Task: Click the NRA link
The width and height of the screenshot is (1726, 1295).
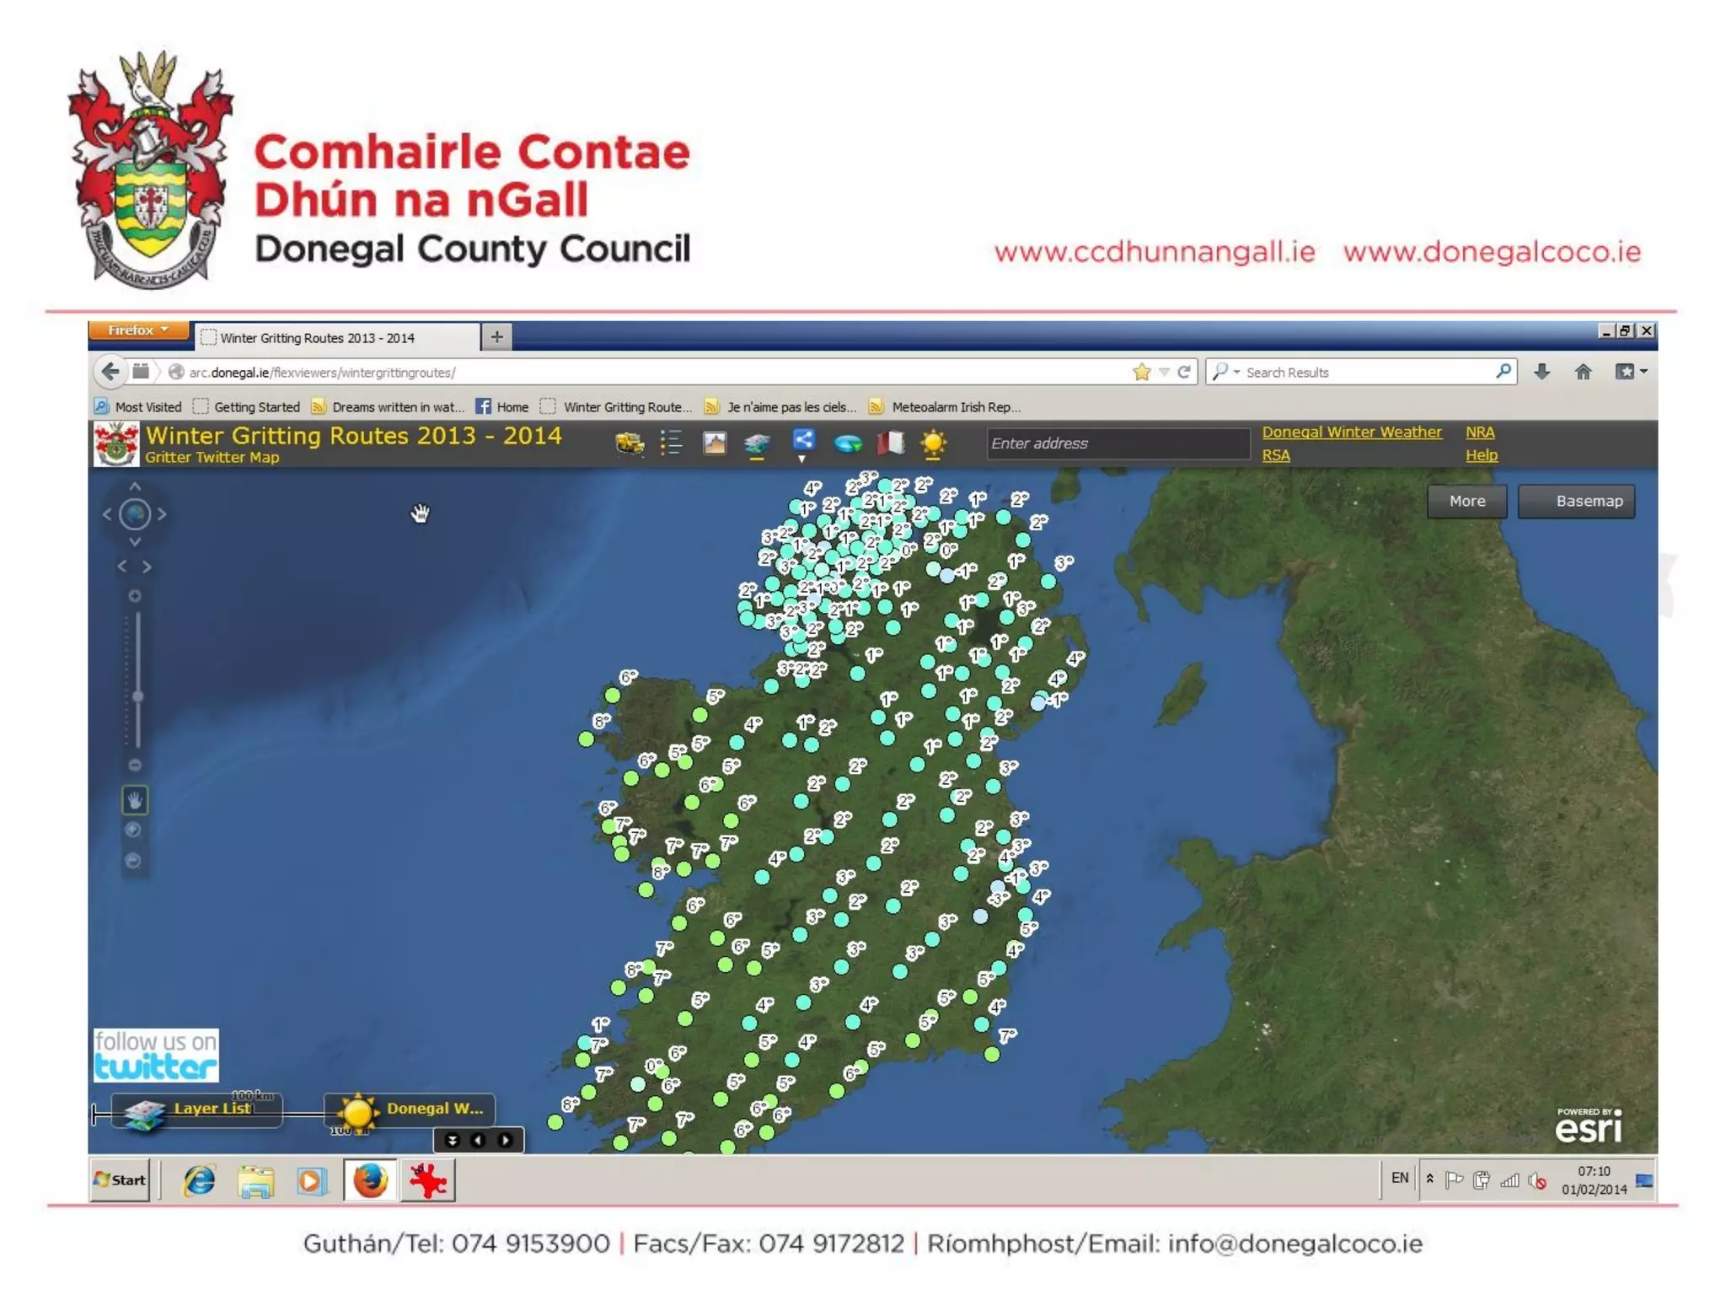Action: point(1479,432)
